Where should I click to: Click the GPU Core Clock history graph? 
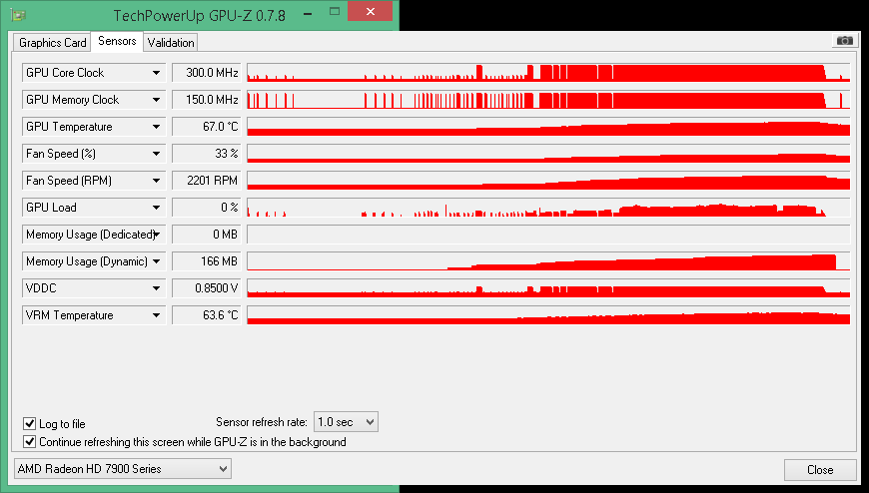coord(548,73)
